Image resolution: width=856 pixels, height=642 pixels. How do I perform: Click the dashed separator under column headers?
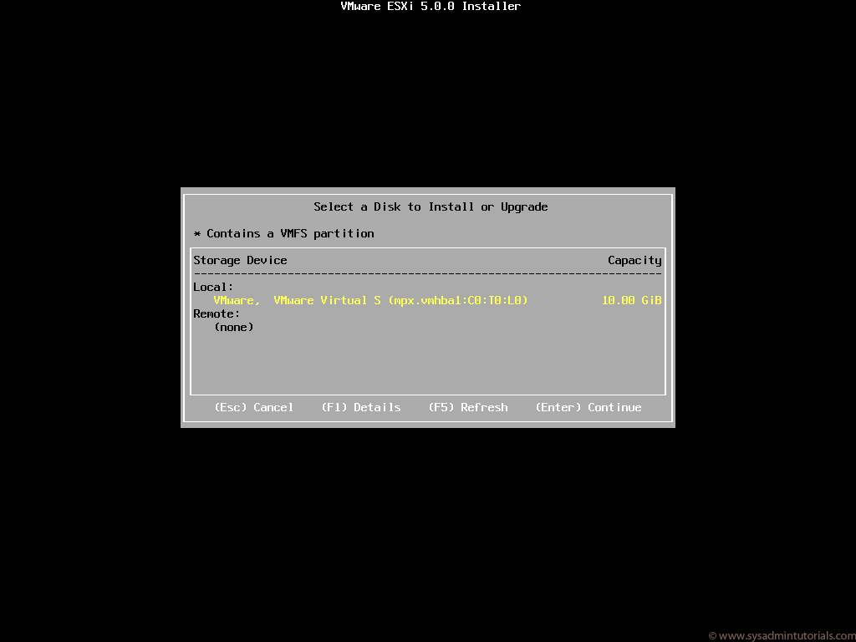(428, 272)
